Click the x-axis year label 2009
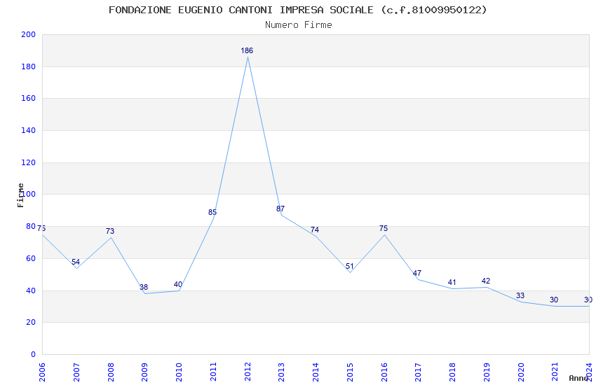Screen dimensions: 596x385 pyautogui.click(x=144, y=372)
